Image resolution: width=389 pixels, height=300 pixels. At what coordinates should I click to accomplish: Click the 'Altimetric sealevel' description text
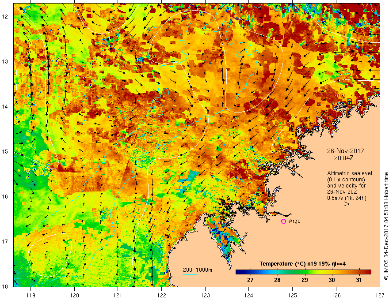(x=350, y=173)
